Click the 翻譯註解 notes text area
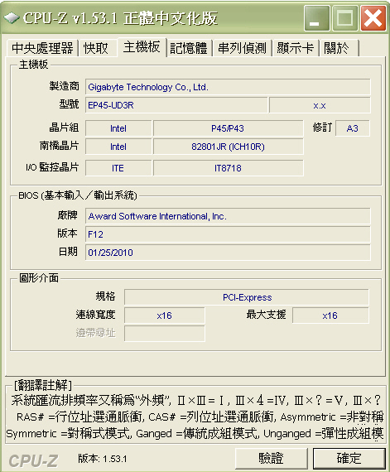390x472 pixels. click(x=195, y=417)
